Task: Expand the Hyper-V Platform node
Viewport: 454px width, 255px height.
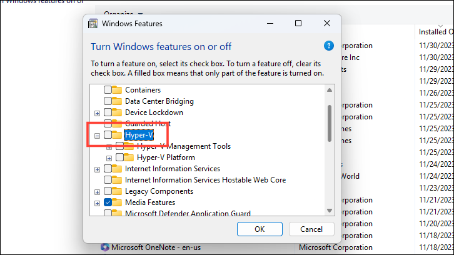Action: coord(109,158)
